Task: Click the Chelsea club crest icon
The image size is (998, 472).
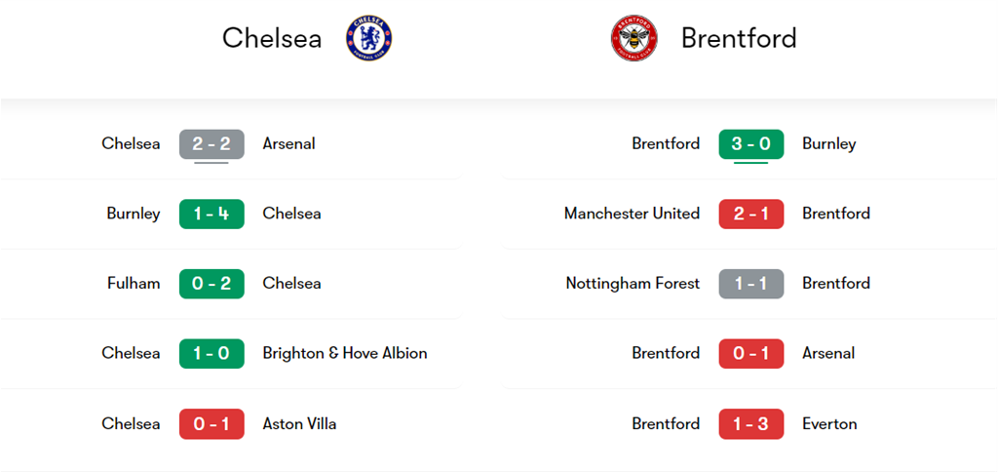Action: point(369,38)
